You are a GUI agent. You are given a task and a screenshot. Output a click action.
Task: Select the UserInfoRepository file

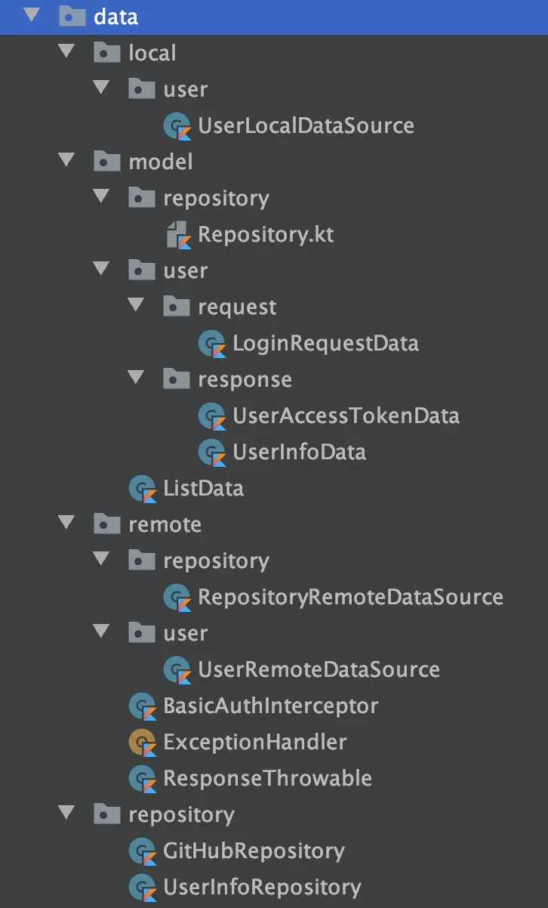[262, 888]
